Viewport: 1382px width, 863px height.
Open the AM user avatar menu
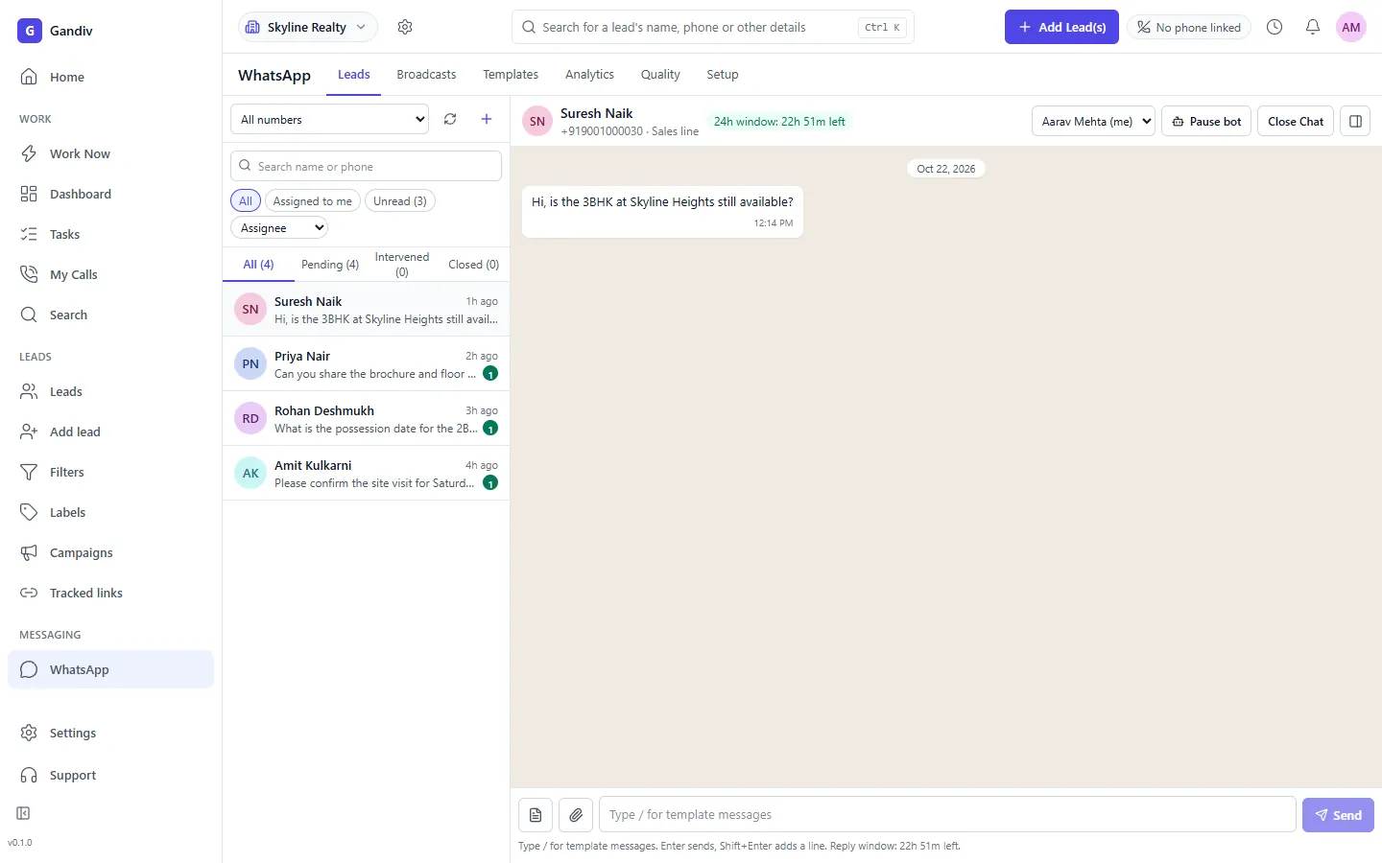[1351, 27]
